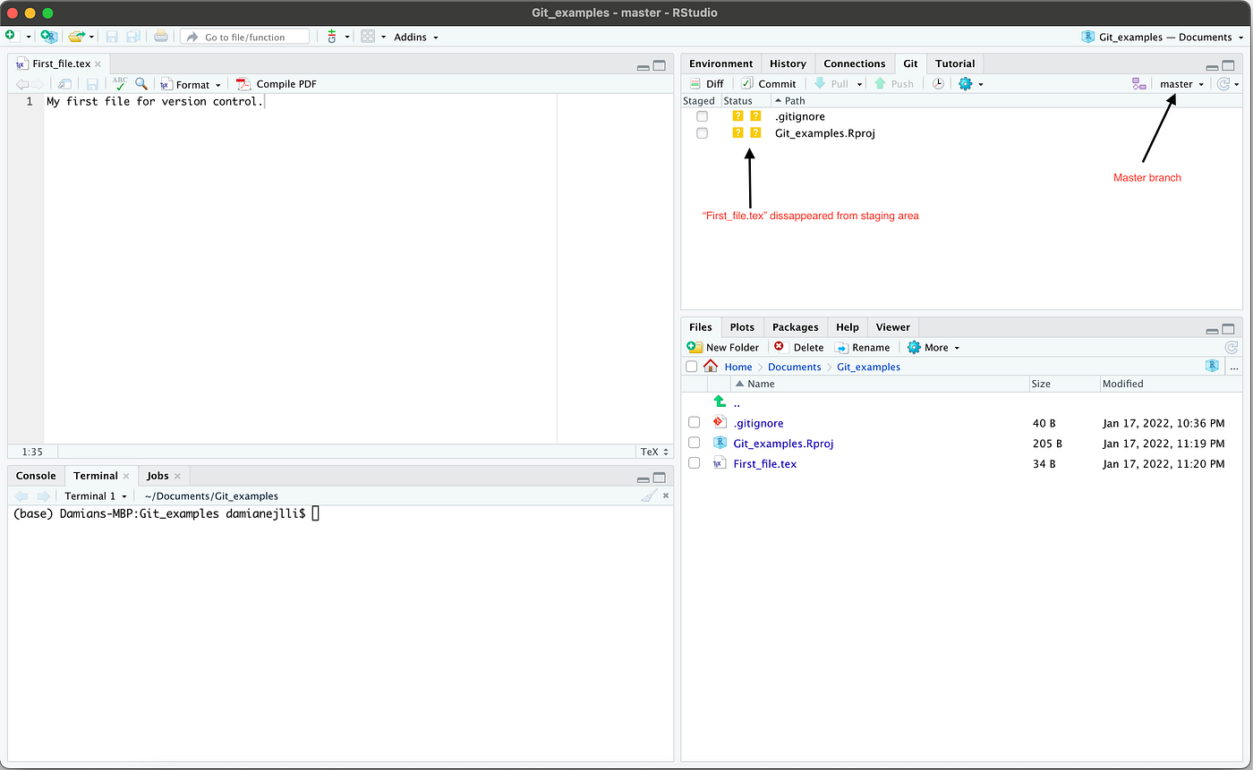Stage the .gitignore file checkbox
Screen dimensions: 1253x770
click(x=702, y=116)
